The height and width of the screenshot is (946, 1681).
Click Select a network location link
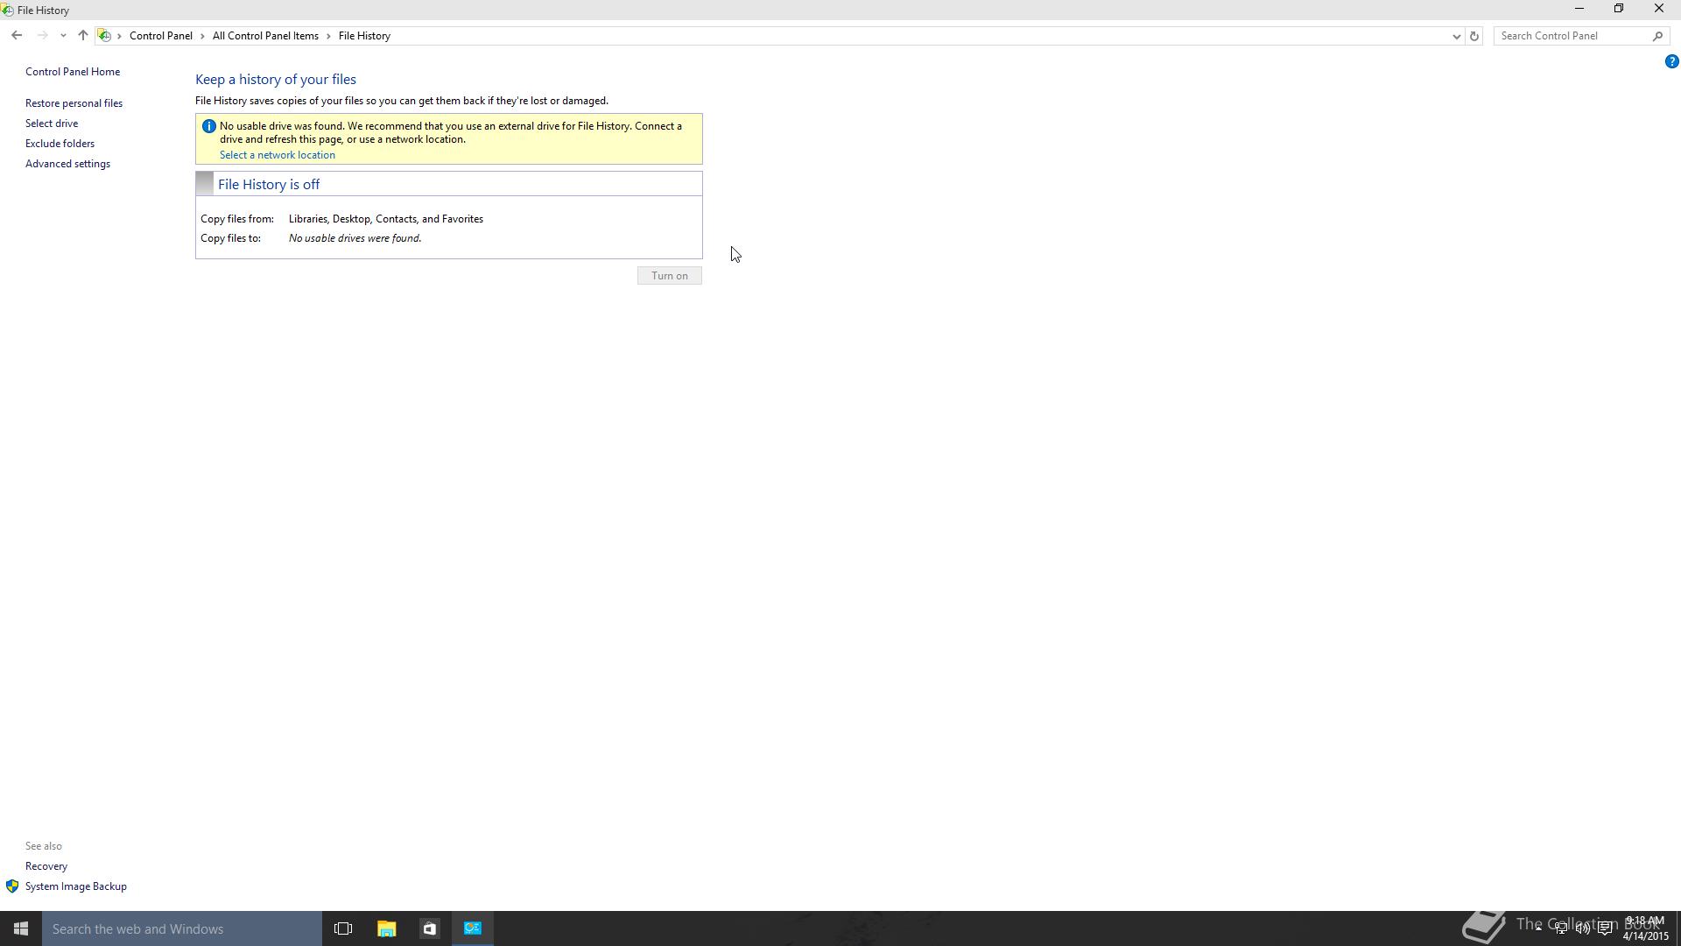tap(277, 155)
